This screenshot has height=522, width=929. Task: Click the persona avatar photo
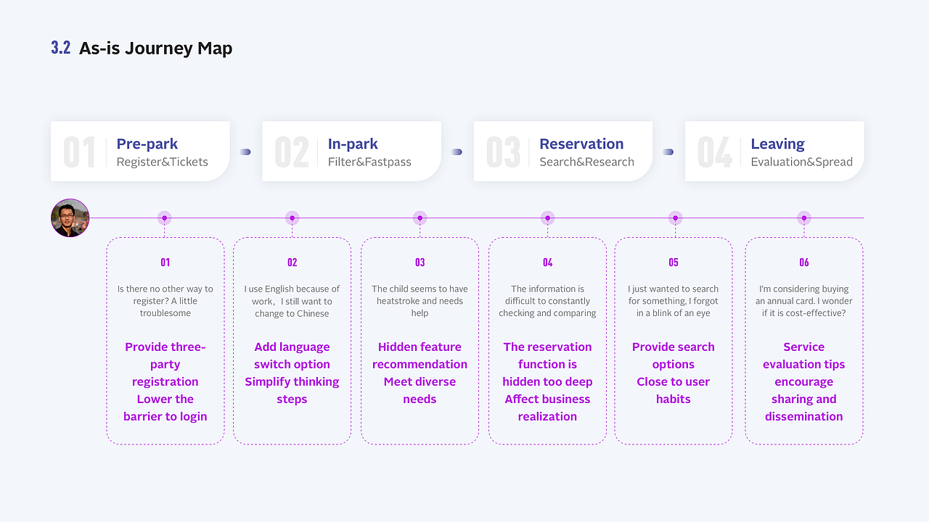(70, 217)
